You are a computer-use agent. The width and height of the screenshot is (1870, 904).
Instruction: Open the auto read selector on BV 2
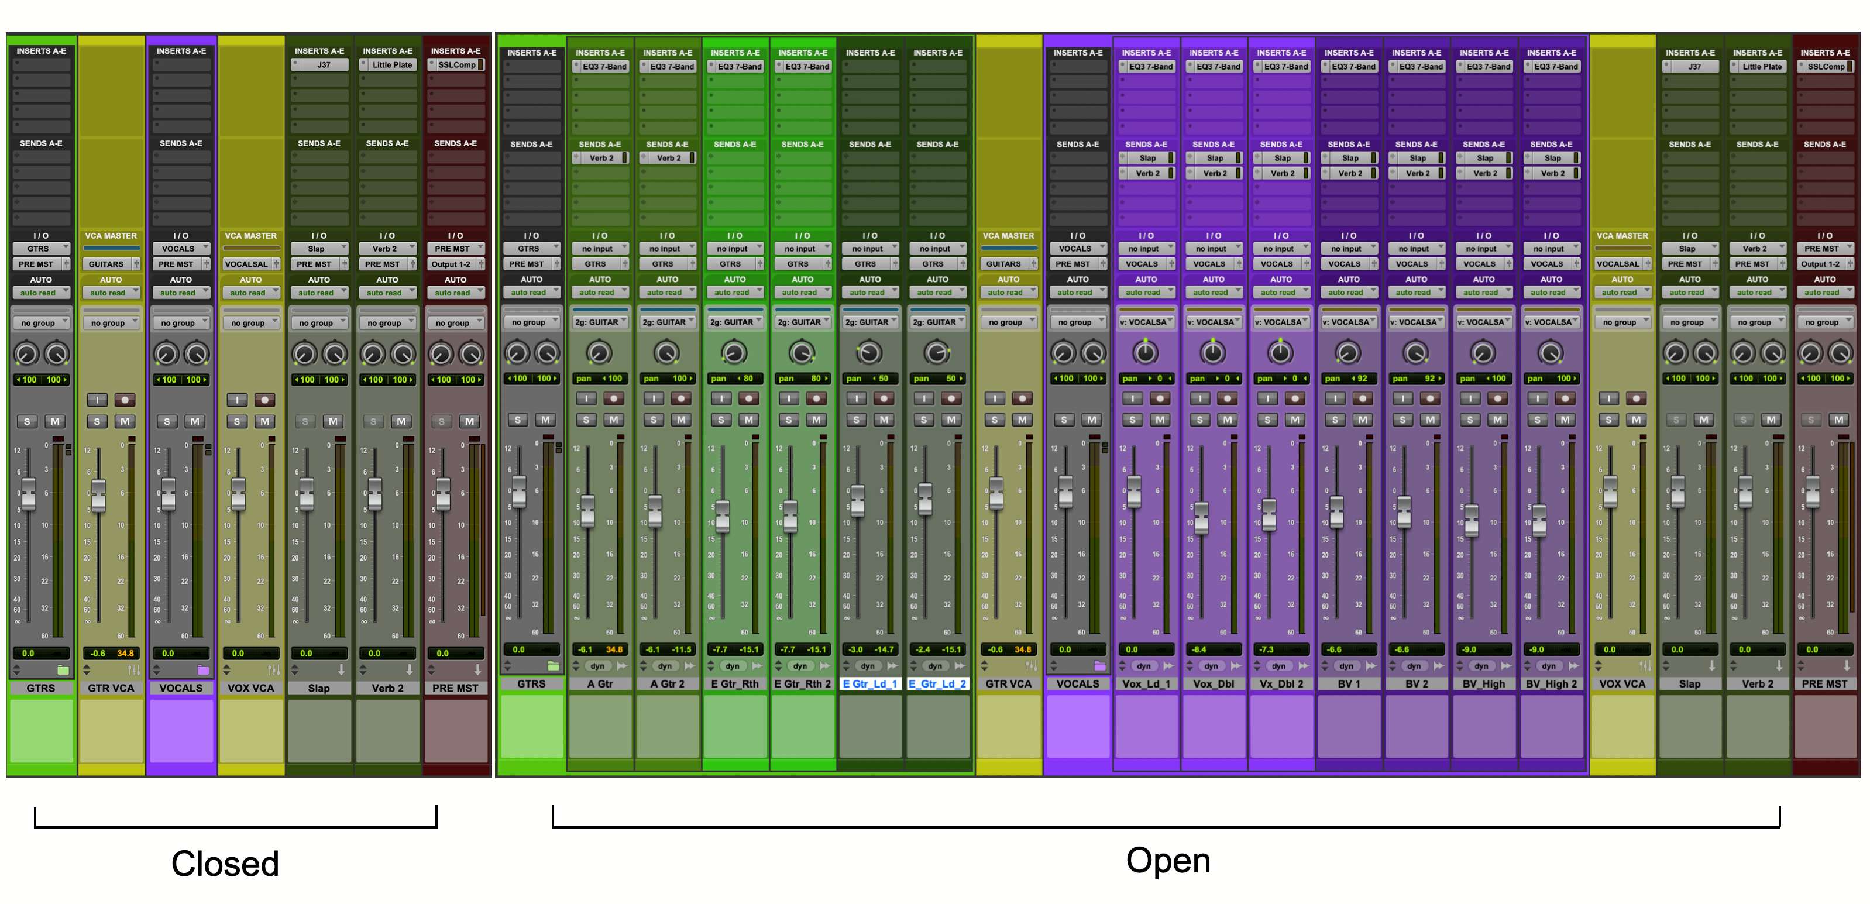click(1417, 293)
